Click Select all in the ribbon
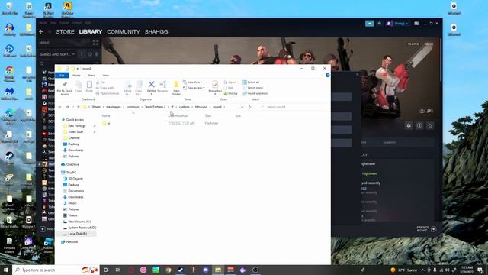 pos(251,82)
